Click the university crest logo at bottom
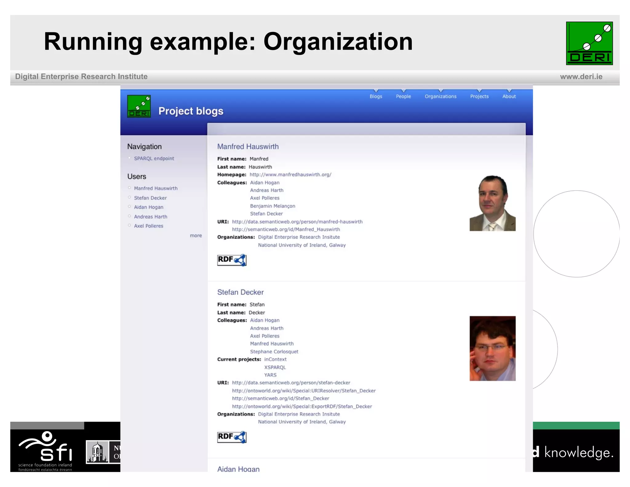The height and width of the screenshot is (487, 630). [97, 452]
